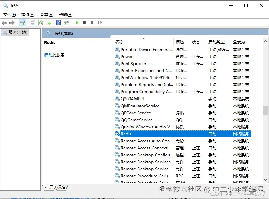Click the 启动 link to start Redis
The height and width of the screenshot is (199, 269).
48,55
